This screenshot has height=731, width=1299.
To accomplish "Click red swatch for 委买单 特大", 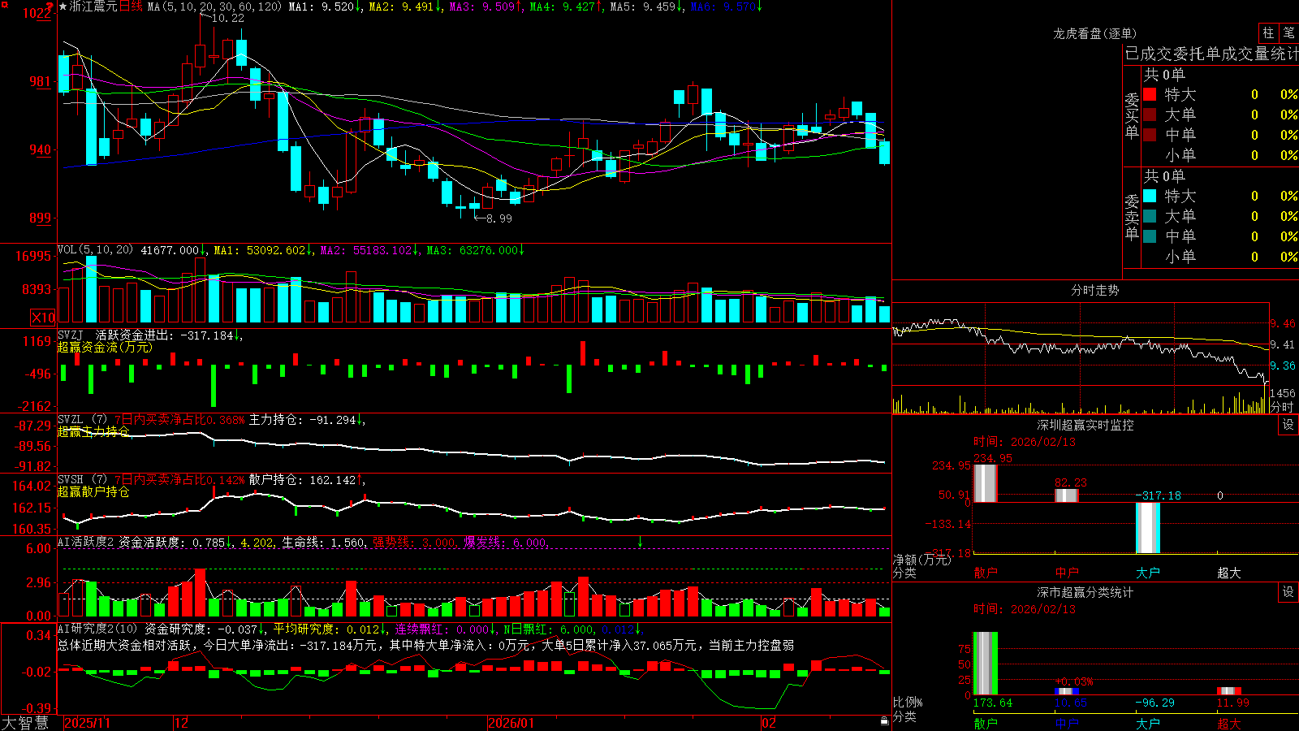I will point(1150,94).
